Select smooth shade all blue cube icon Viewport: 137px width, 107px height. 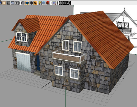click(27, 3)
